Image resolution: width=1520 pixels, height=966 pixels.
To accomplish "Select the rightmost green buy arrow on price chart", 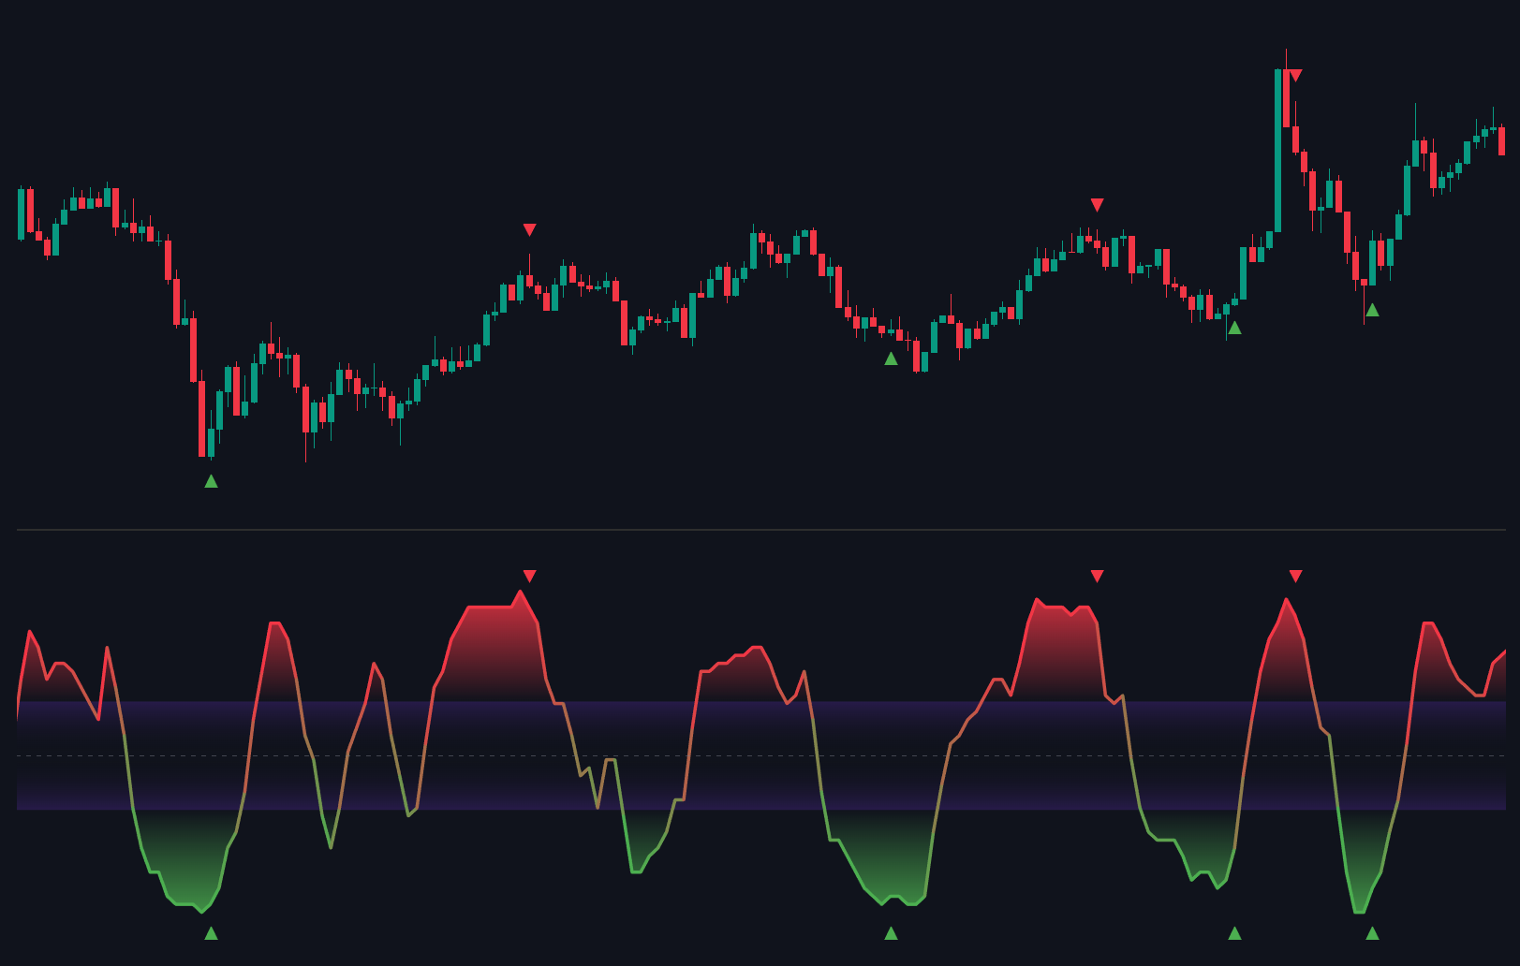I will tap(1372, 310).
